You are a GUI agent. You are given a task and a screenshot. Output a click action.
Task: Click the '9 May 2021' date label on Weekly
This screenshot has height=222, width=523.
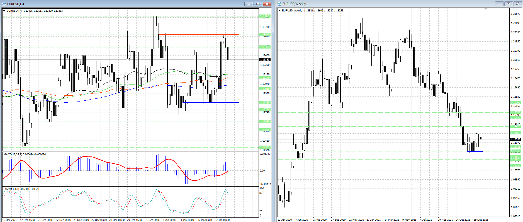coord(409,220)
